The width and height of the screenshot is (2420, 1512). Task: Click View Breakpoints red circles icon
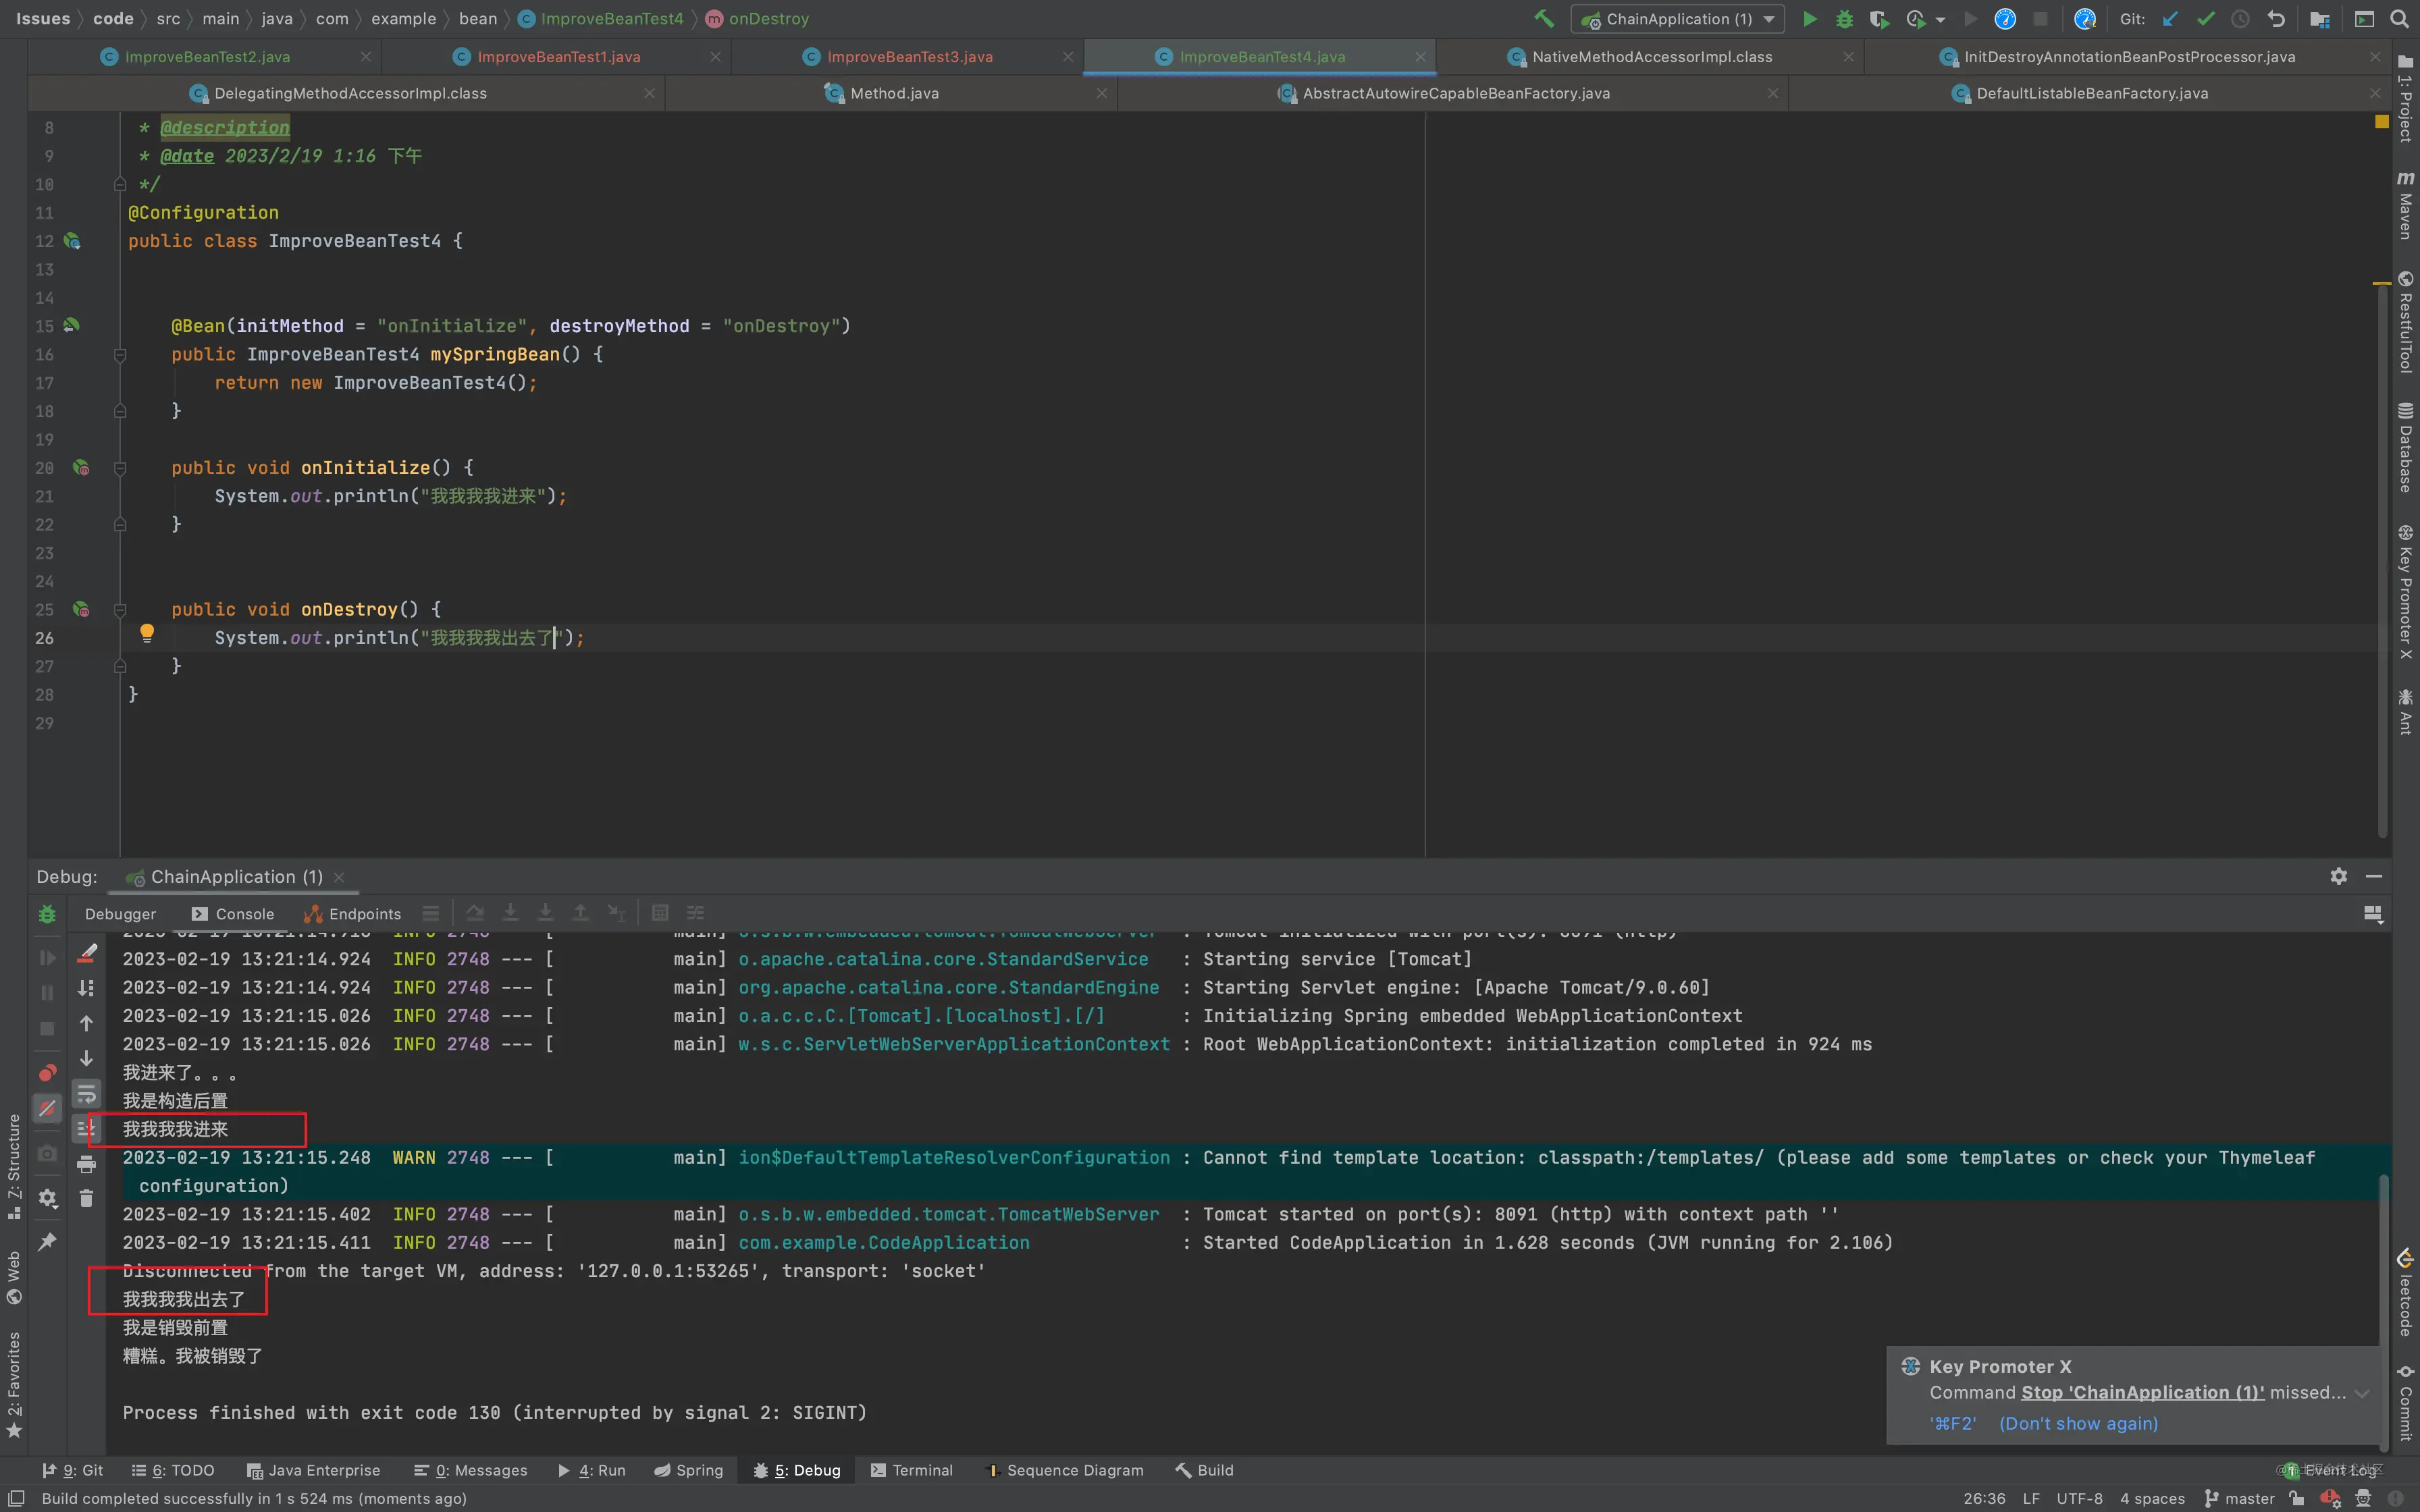47,1073
